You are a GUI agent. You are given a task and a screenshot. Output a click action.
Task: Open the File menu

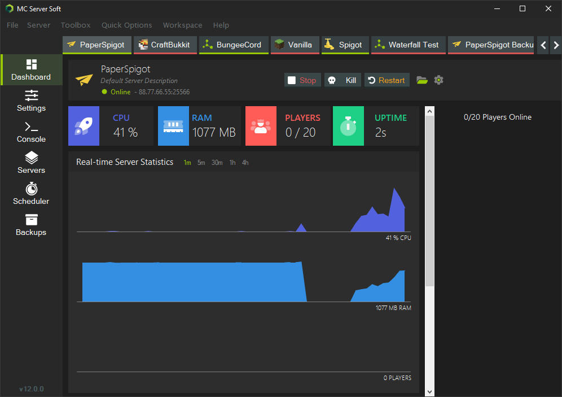click(12, 25)
